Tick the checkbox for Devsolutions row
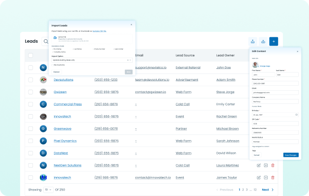The height and width of the screenshot is (196, 309). (x=31, y=79)
